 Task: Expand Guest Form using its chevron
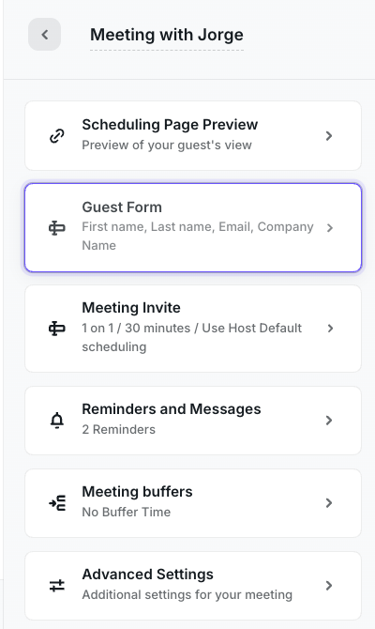[330, 228]
